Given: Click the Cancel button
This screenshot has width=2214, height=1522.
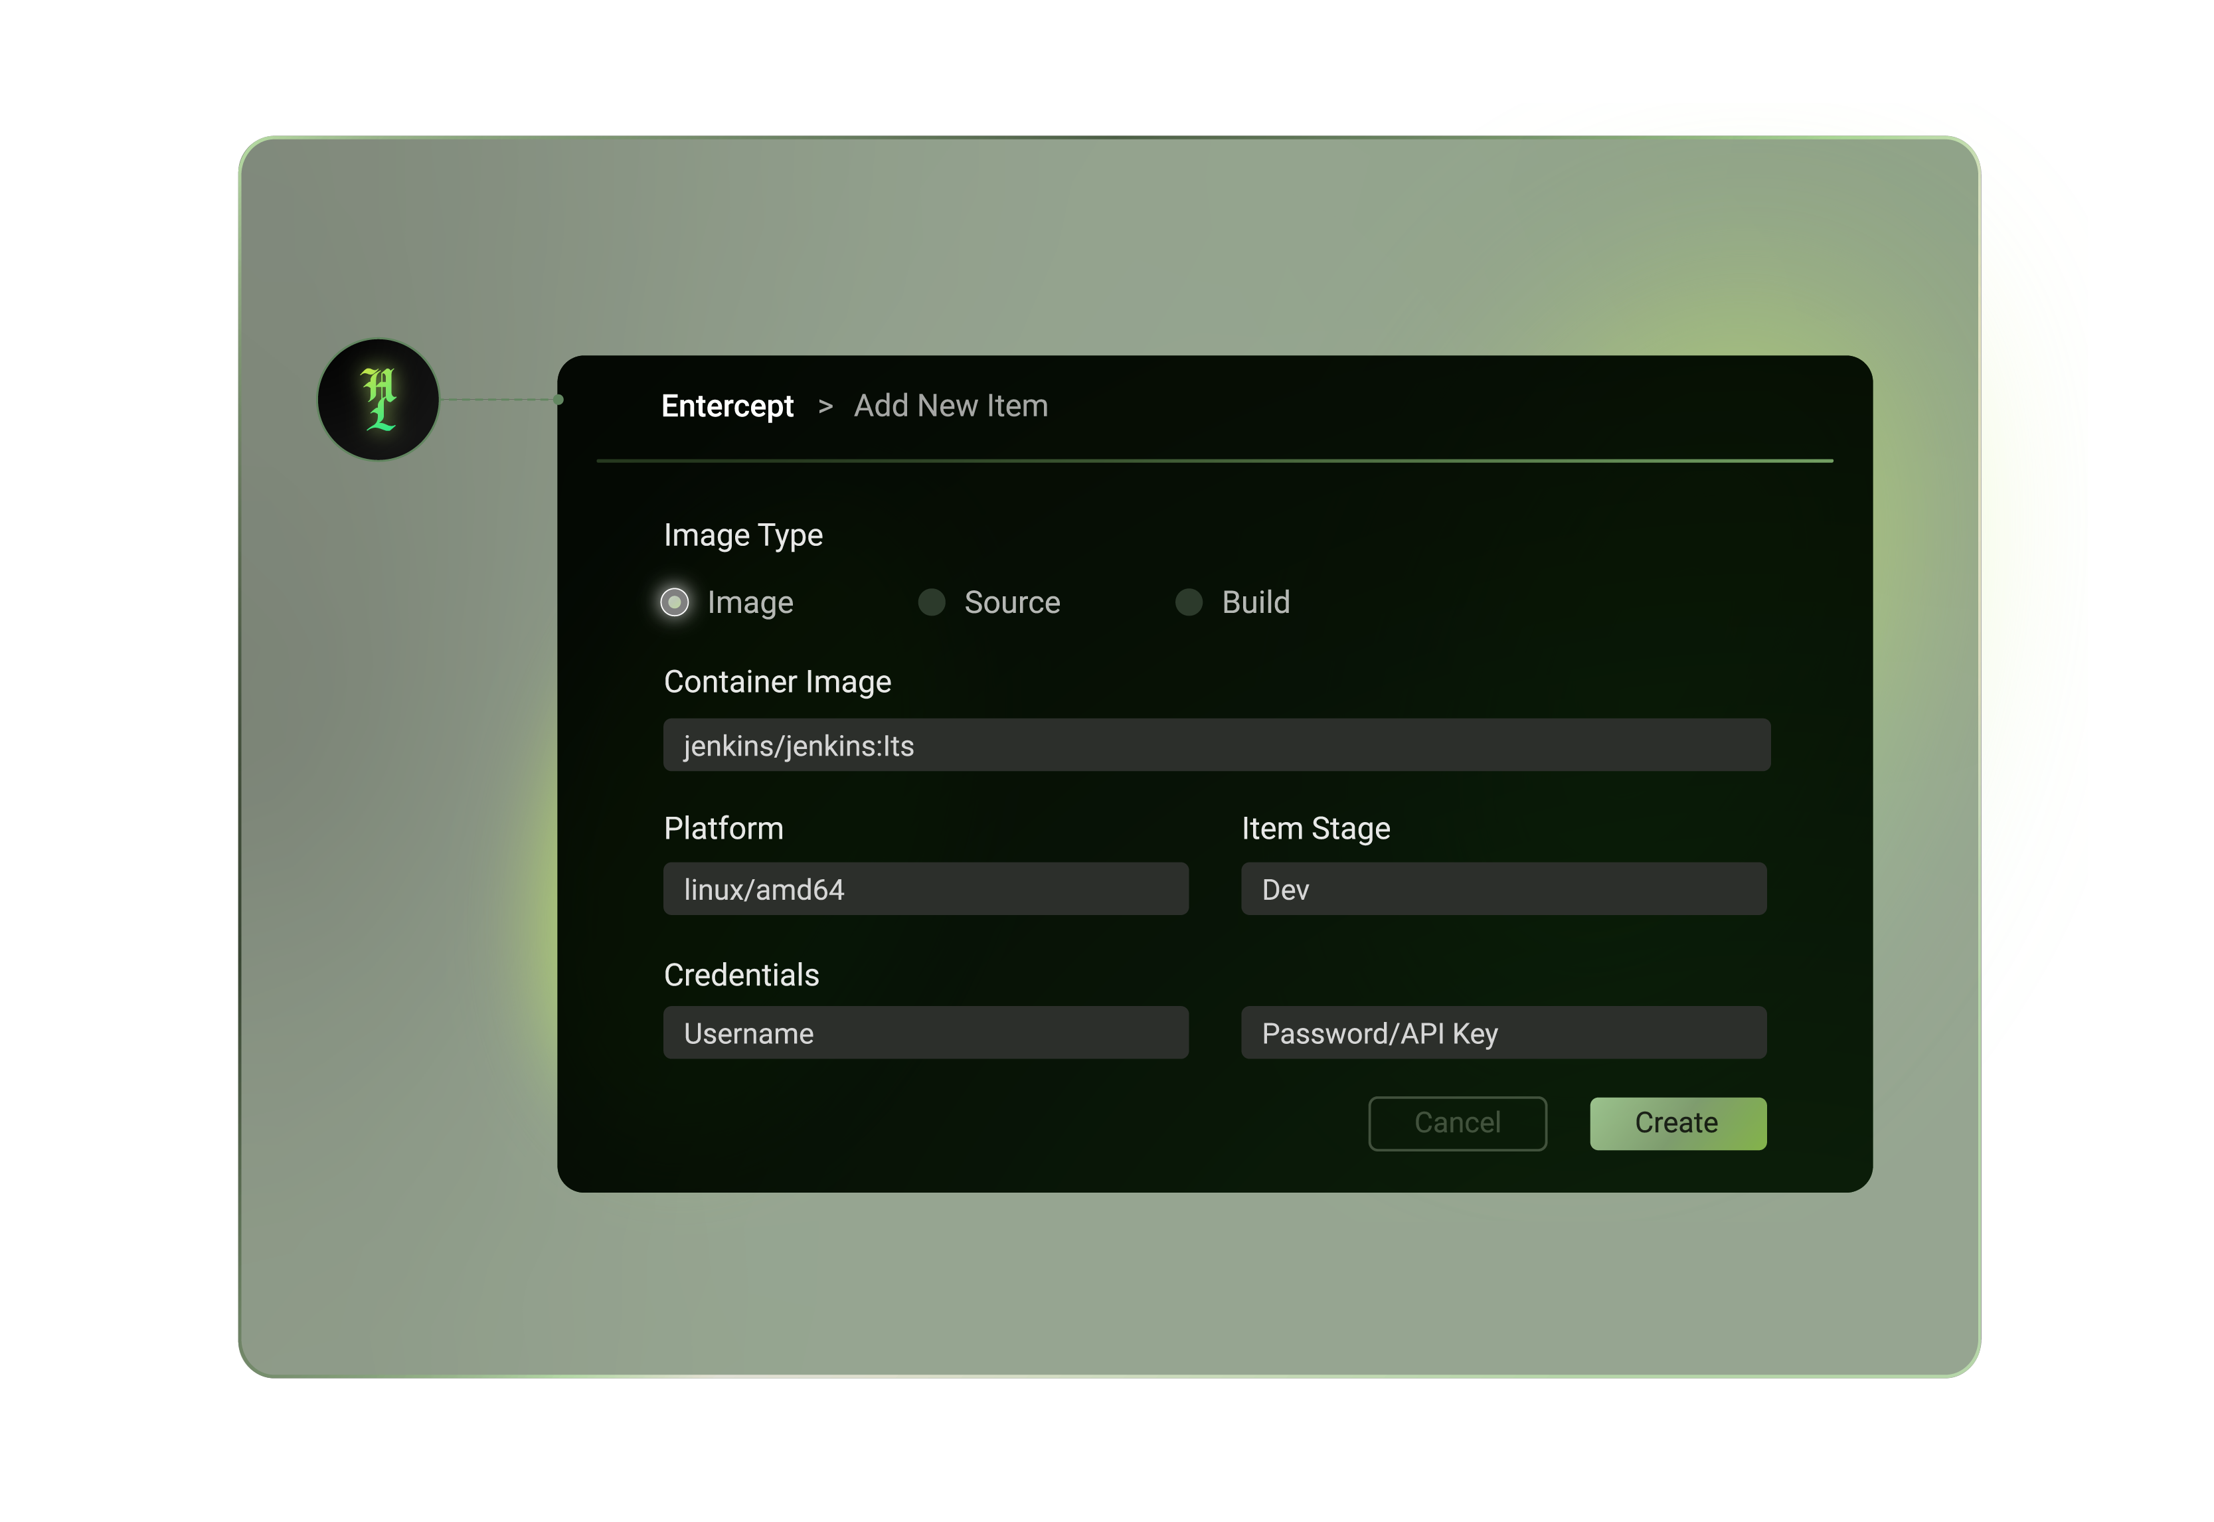Looking at the screenshot, I should tap(1457, 1124).
